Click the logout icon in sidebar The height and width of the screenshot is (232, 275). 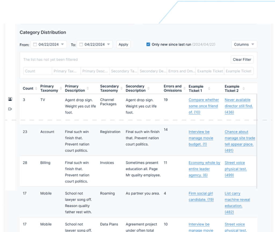(10, 109)
